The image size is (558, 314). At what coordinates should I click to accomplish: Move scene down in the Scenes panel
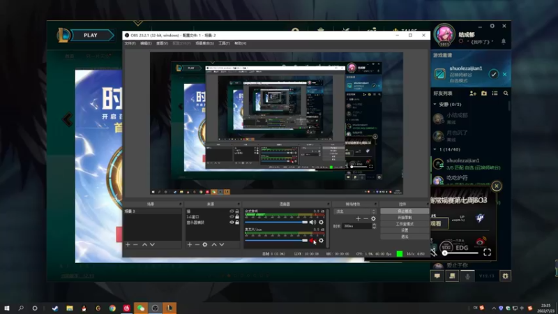[152, 245]
